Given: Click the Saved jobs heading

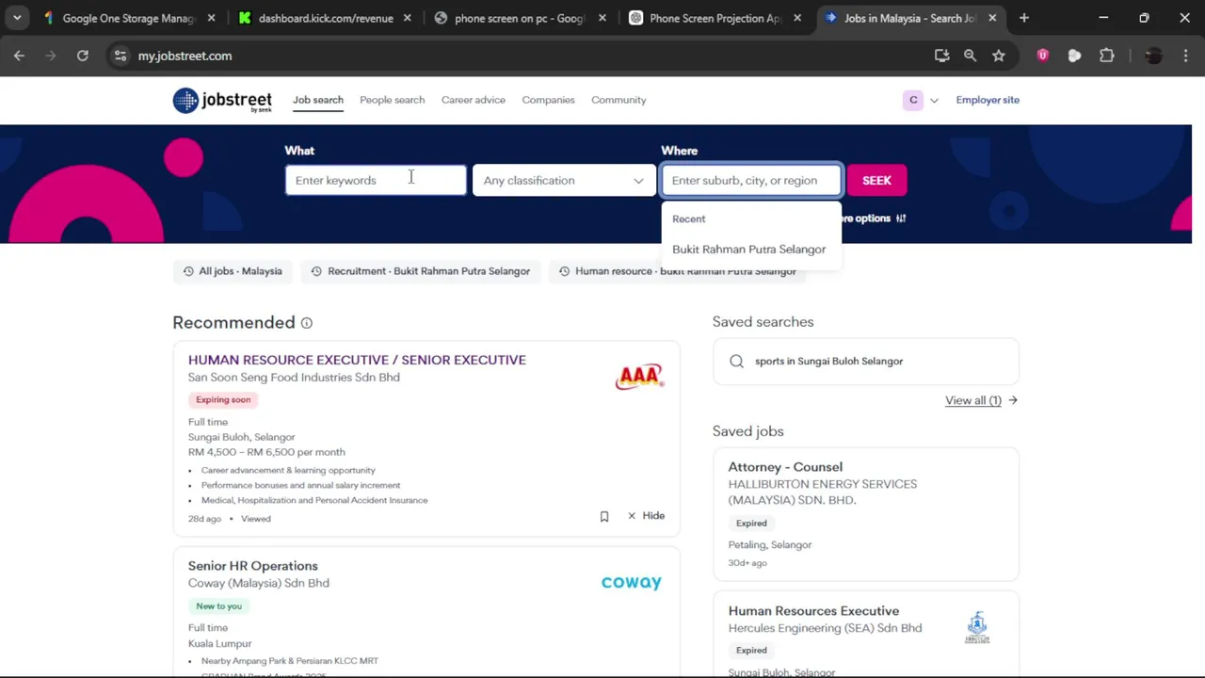Looking at the screenshot, I should (747, 431).
